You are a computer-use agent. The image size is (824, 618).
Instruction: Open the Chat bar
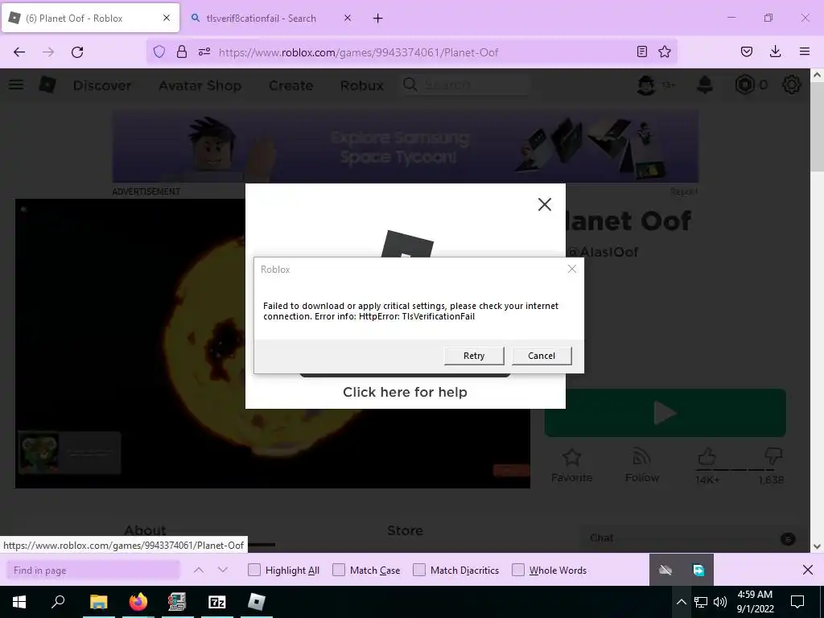coord(693,538)
